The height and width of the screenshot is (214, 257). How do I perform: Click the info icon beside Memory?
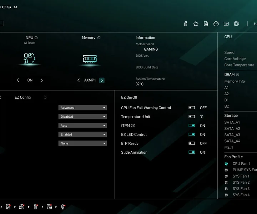click(x=99, y=38)
